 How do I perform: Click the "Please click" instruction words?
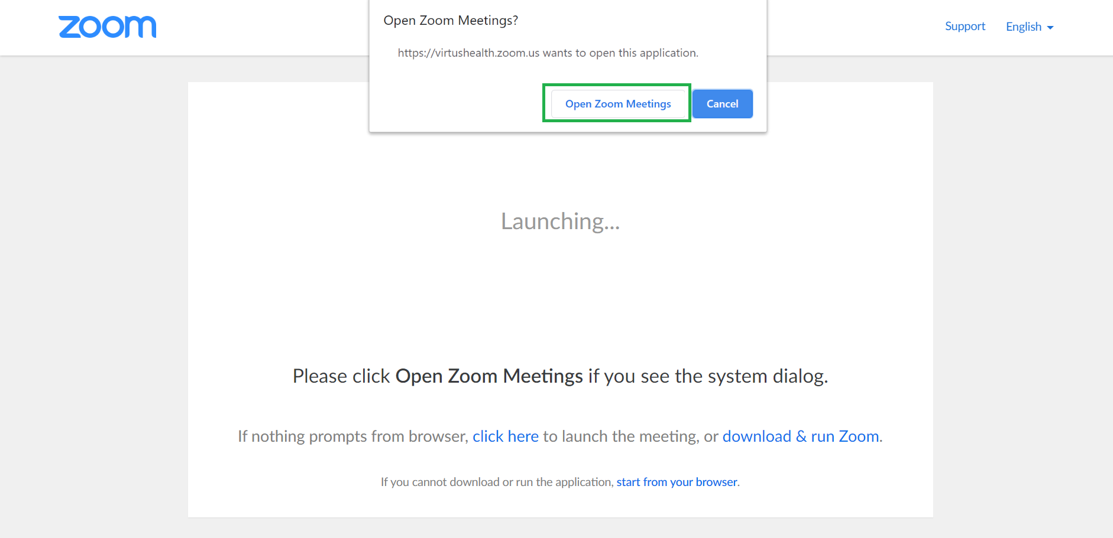click(341, 376)
